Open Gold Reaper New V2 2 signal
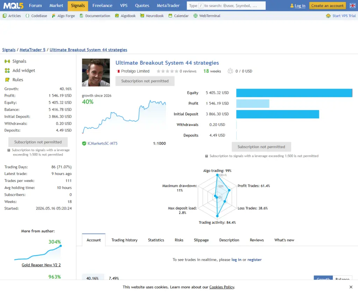The width and height of the screenshot is (358, 294). click(x=41, y=265)
